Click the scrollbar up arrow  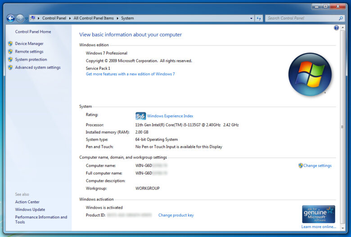point(342,28)
